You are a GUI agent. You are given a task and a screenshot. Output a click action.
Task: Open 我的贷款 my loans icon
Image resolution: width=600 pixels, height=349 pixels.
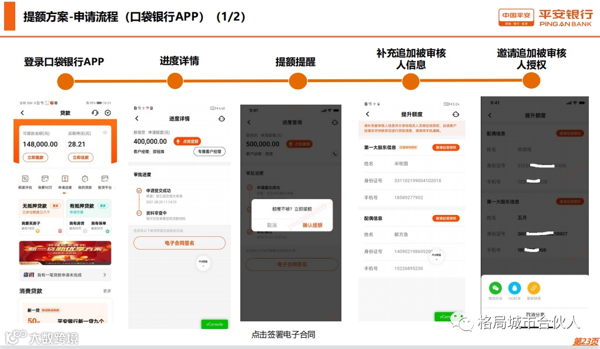[x=85, y=182]
